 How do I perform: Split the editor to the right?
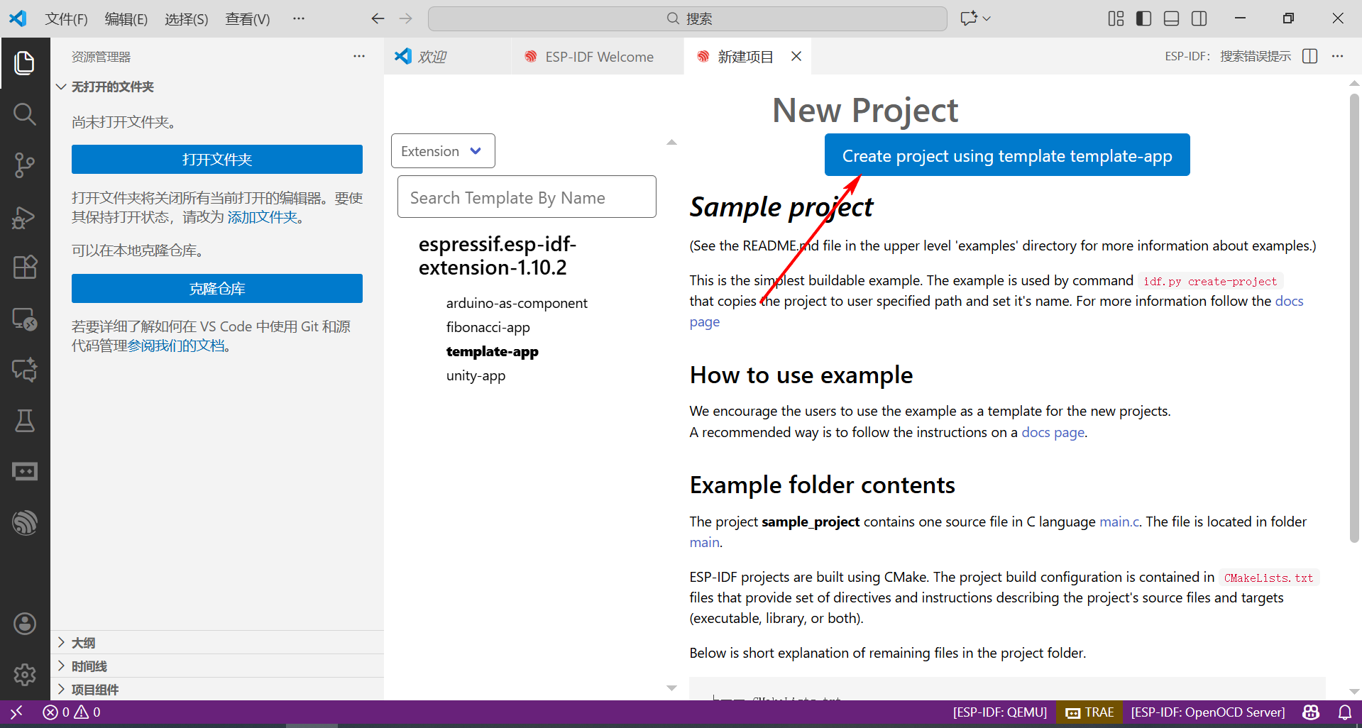tap(1310, 56)
